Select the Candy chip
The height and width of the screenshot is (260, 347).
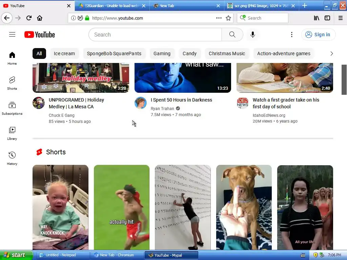coord(190,53)
